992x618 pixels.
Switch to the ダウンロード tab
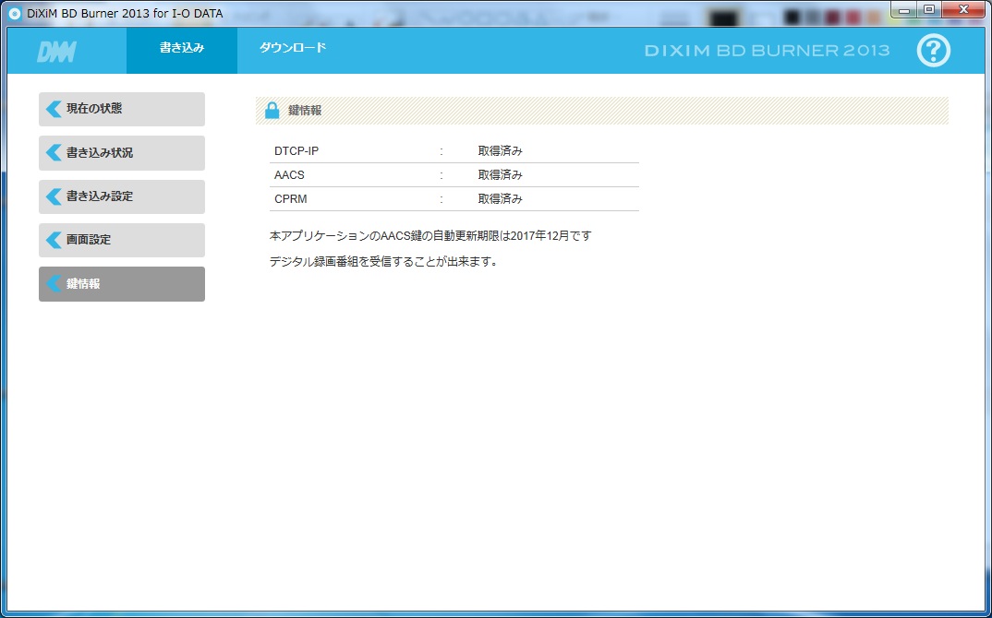[292, 48]
